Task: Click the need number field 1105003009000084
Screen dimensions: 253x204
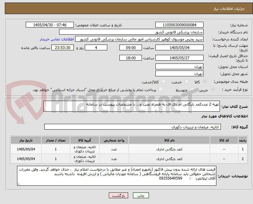Action: click(x=179, y=25)
